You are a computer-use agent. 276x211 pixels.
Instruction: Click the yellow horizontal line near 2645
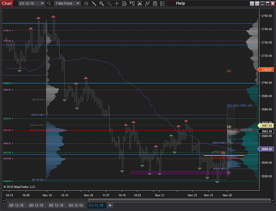point(224,156)
